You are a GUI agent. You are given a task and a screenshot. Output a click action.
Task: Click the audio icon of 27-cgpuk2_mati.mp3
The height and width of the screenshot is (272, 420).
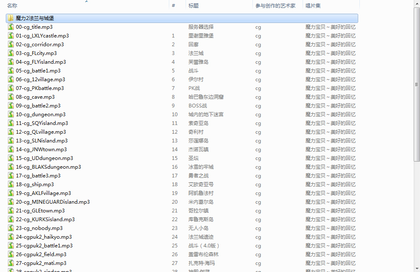pyautogui.click(x=10, y=263)
